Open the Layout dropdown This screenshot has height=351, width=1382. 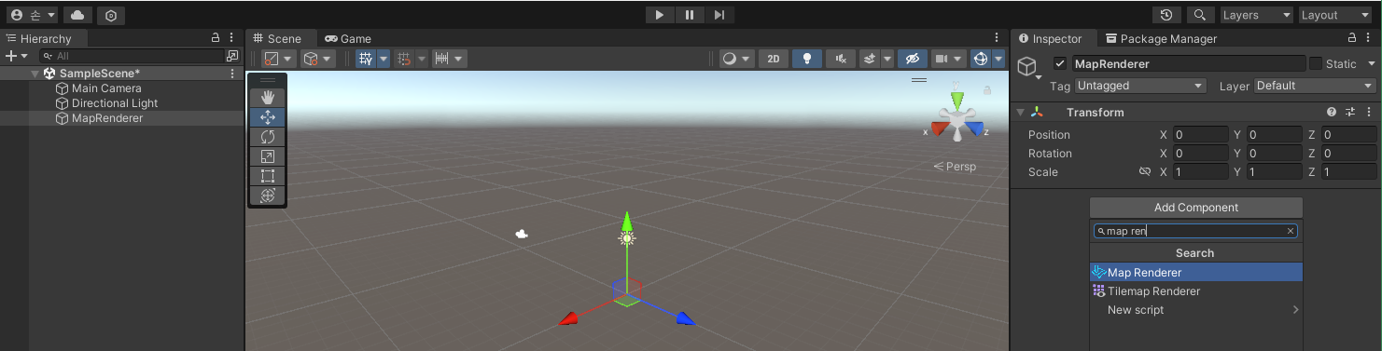1335,15
